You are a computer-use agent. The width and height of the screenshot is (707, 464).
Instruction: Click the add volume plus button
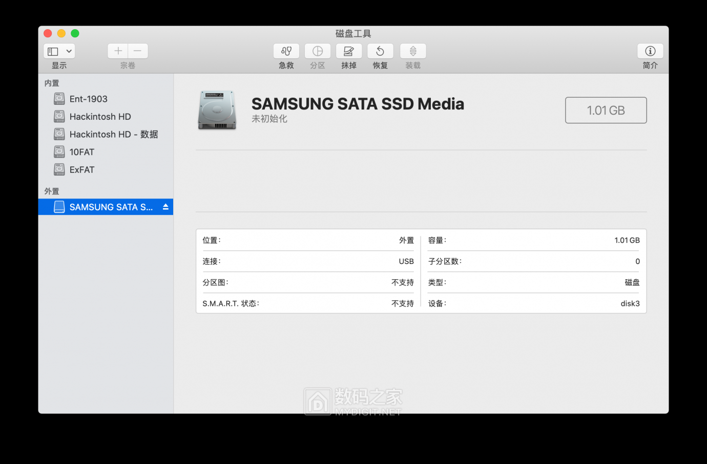118,51
